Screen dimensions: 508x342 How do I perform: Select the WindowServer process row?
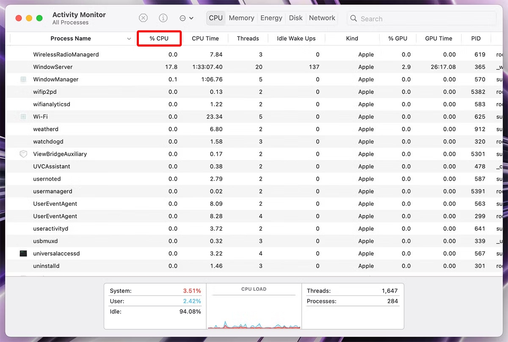[169, 67]
